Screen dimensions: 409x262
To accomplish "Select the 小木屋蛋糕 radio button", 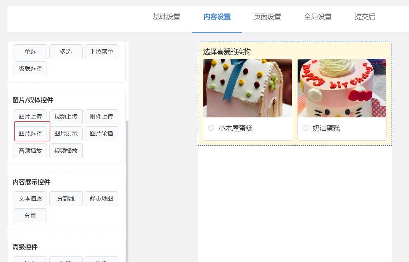I will tap(211, 128).
